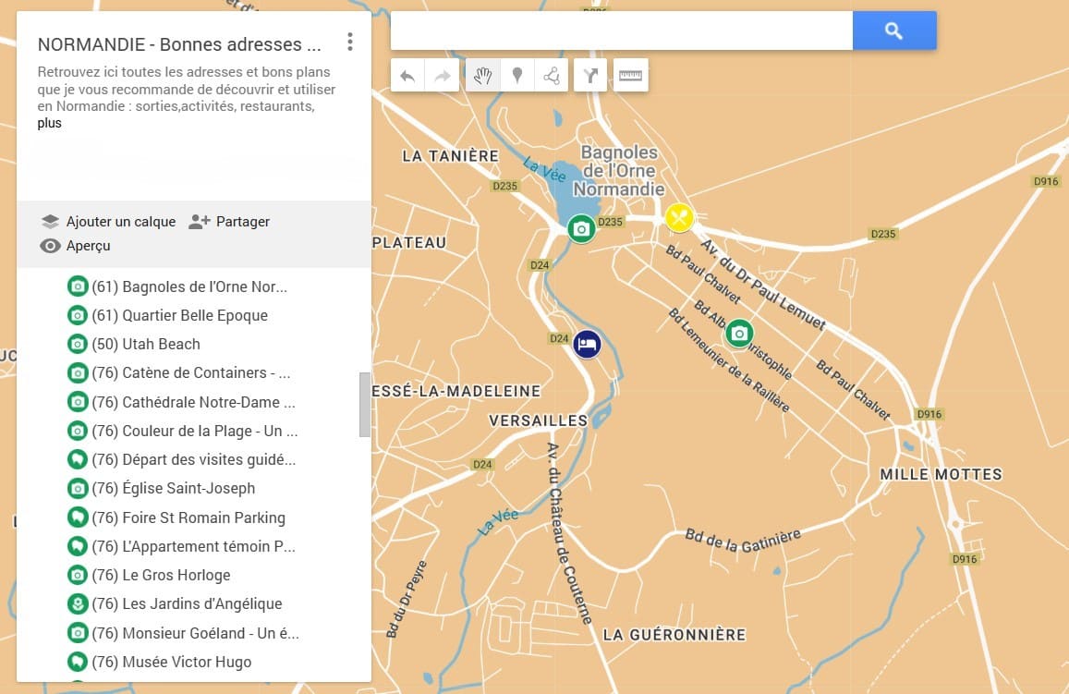Image resolution: width=1069 pixels, height=694 pixels.
Task: Click the Ajouter un calque layers icon
Action: (50, 222)
